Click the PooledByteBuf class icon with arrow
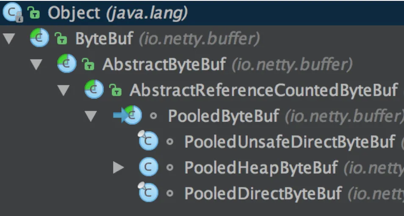The image size is (404, 216). click(x=128, y=115)
